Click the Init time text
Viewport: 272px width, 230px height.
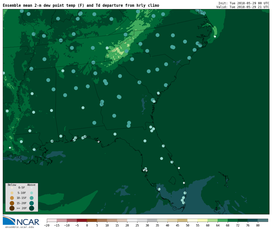point(244,3)
